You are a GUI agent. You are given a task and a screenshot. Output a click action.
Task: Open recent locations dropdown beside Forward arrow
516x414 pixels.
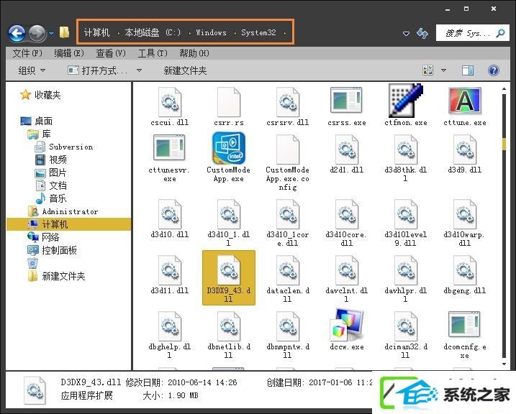(52, 33)
